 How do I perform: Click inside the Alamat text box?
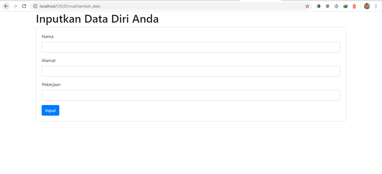click(x=191, y=71)
